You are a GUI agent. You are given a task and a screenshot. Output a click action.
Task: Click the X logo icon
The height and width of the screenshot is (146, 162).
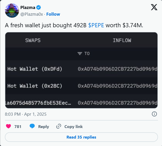tap(154, 7)
